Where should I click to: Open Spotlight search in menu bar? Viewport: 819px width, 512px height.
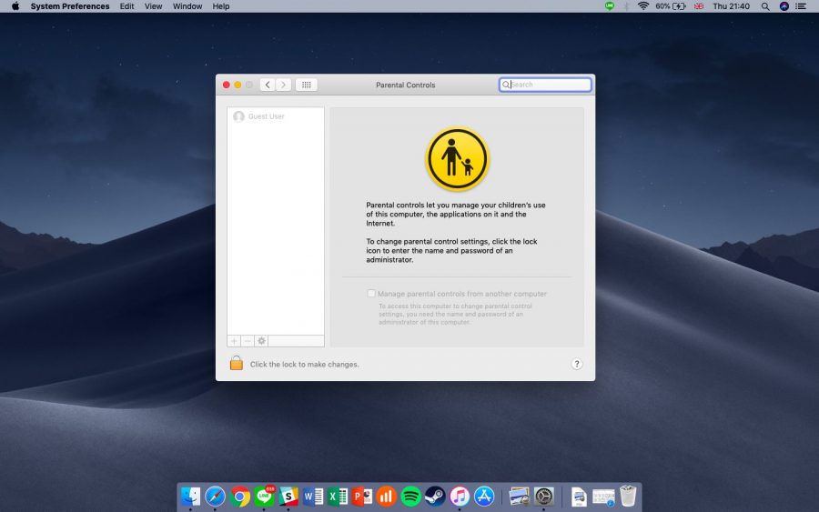pos(765,6)
